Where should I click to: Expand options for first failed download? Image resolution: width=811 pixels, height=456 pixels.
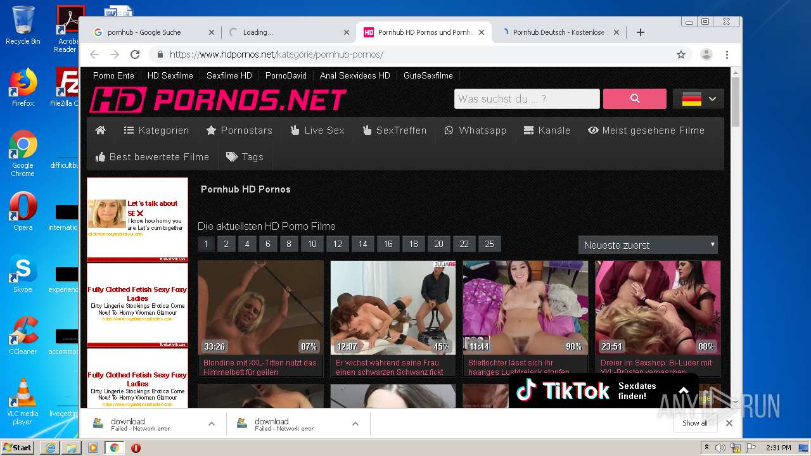[x=212, y=424]
